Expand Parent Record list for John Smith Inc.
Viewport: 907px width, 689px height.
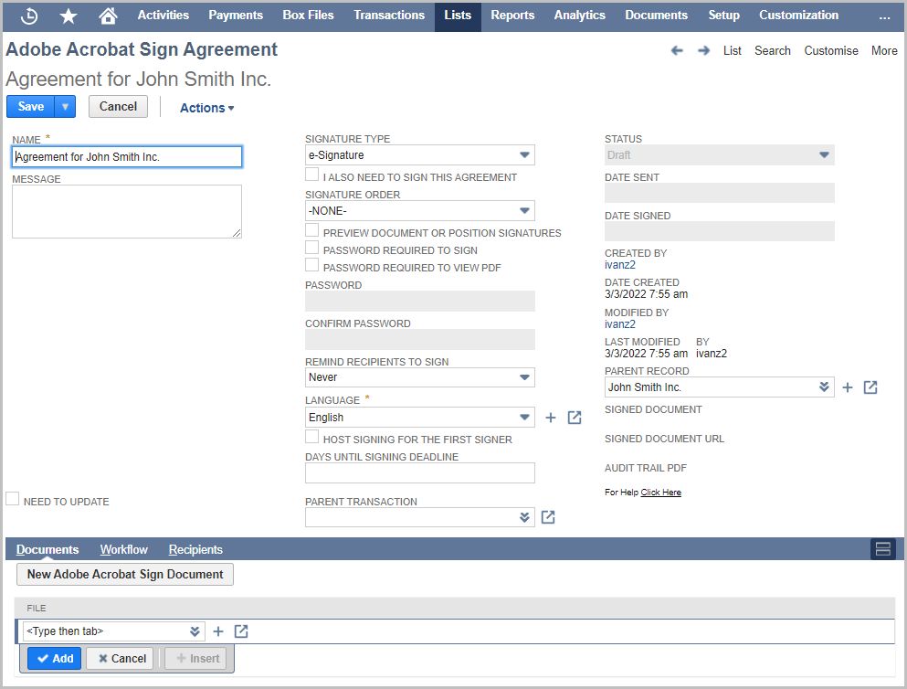click(824, 387)
